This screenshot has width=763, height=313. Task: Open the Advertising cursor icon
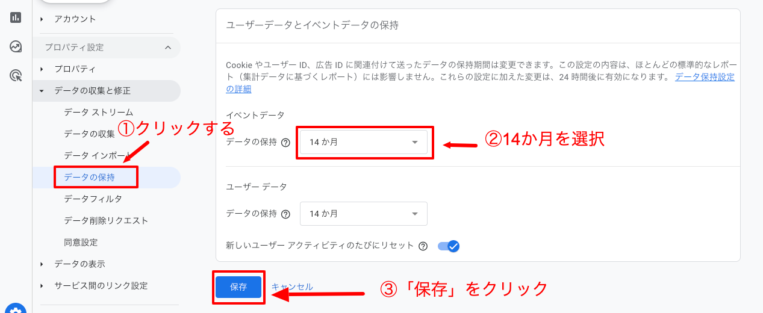pyautogui.click(x=16, y=75)
